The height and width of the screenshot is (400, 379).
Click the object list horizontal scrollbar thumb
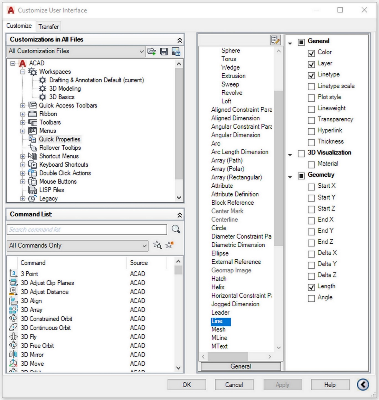tap(228, 356)
